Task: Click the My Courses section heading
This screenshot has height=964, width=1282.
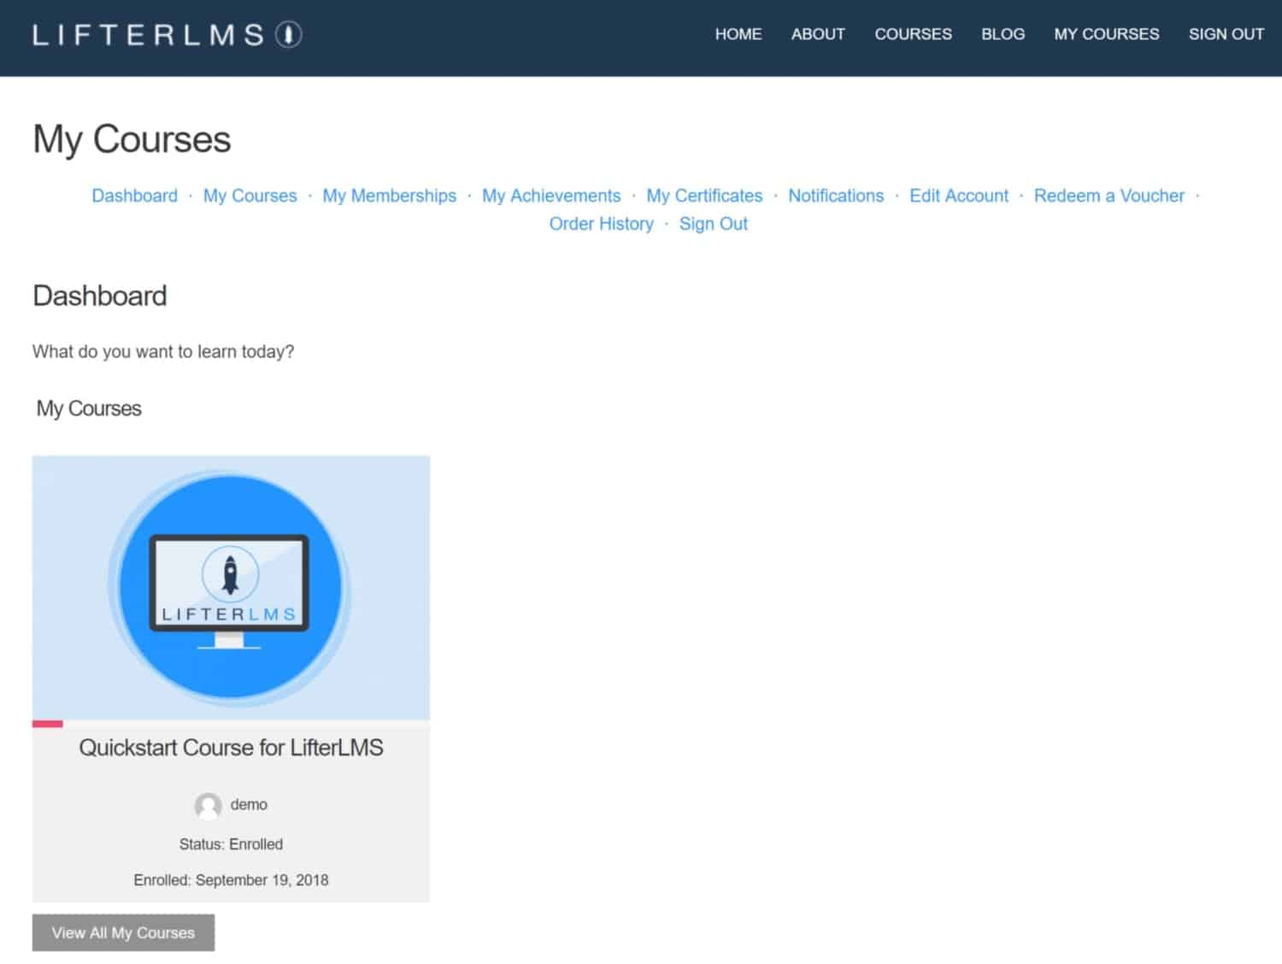Action: 89,409
